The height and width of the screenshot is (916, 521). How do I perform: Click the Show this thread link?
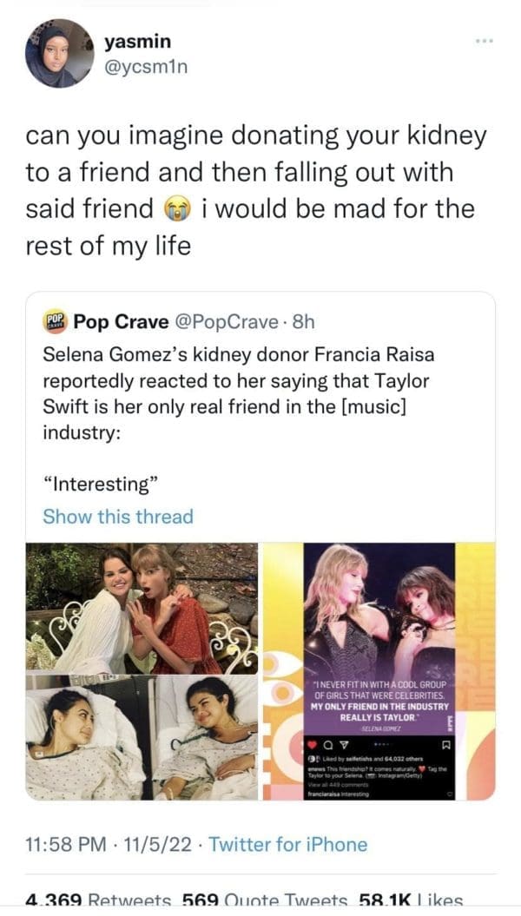pyautogui.click(x=118, y=517)
